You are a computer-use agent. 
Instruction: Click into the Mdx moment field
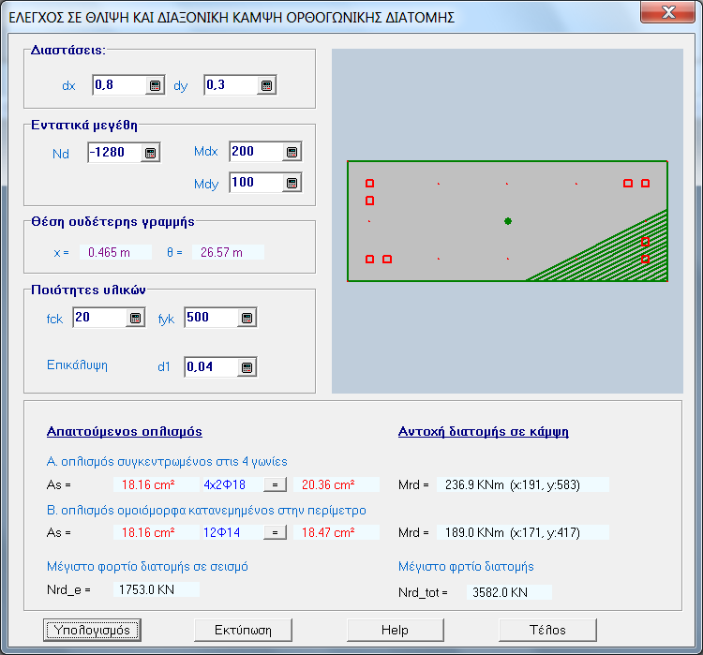(255, 153)
